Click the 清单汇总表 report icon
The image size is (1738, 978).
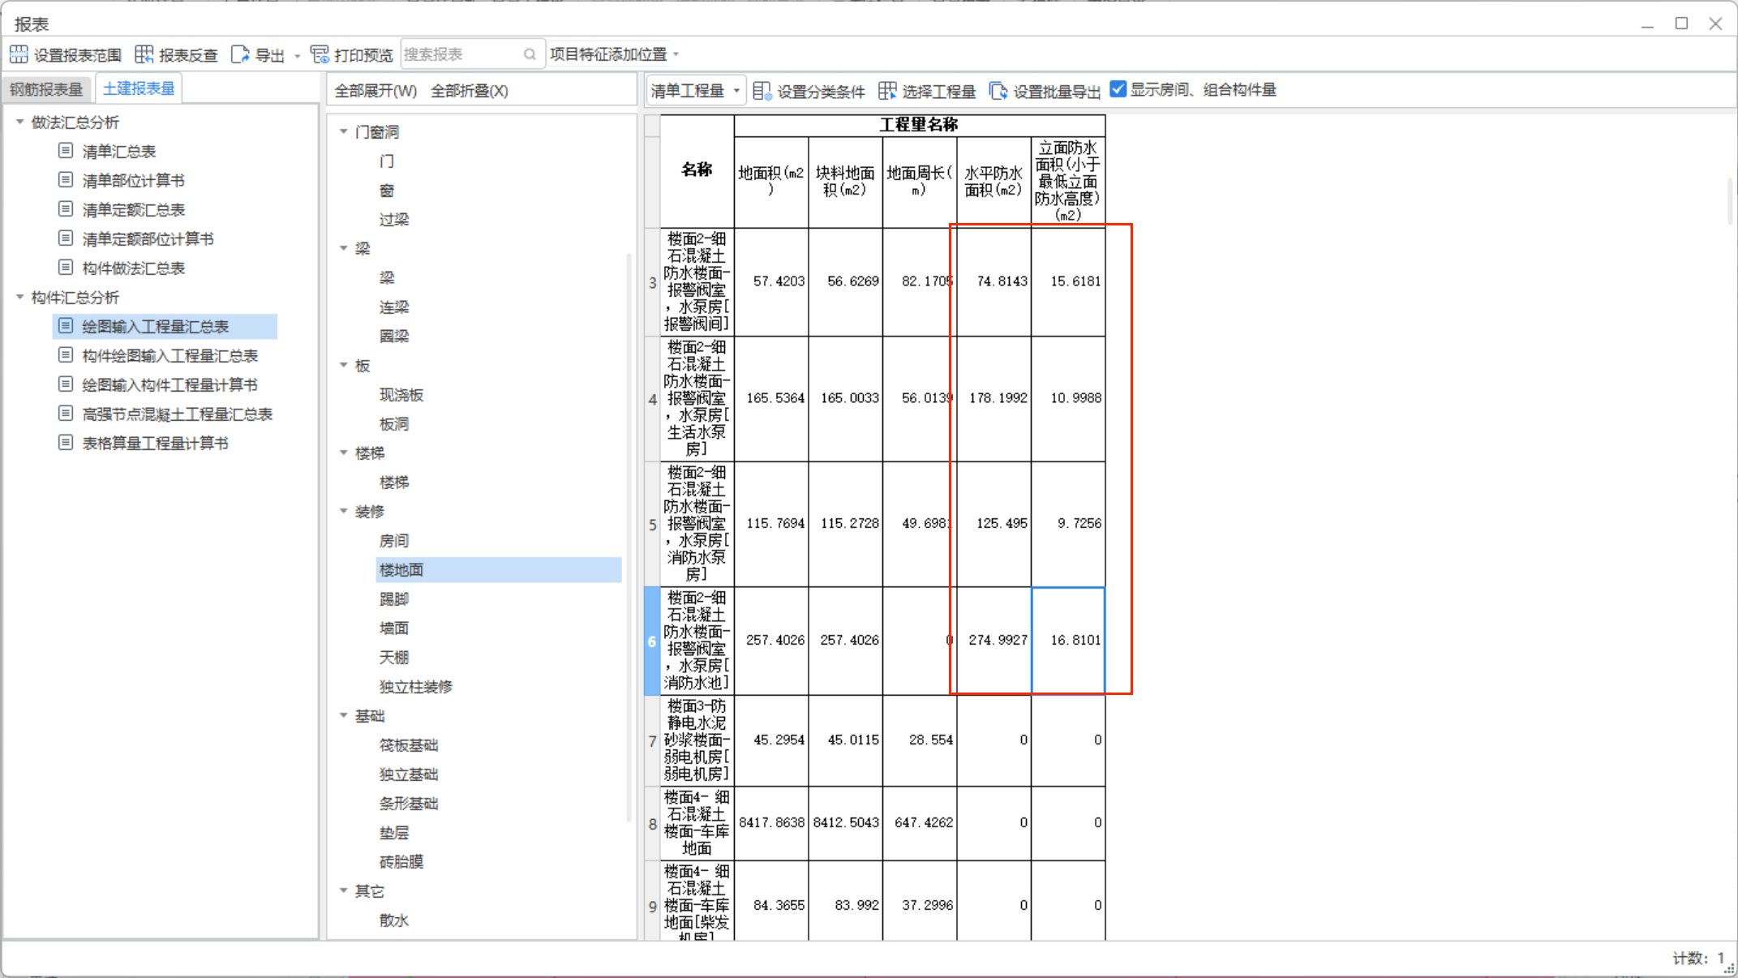pos(66,151)
